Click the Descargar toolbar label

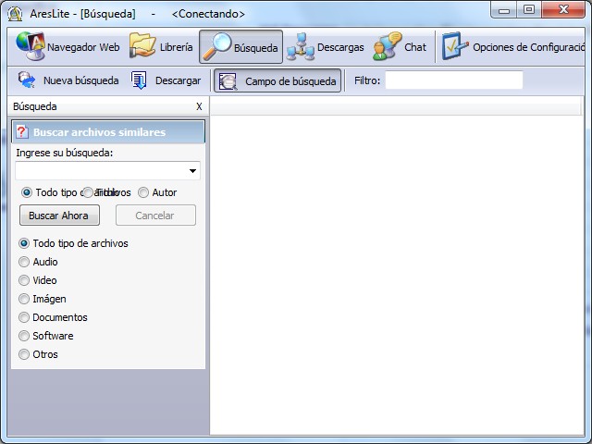pyautogui.click(x=178, y=80)
